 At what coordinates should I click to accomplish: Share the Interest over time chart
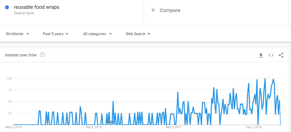click(x=281, y=55)
